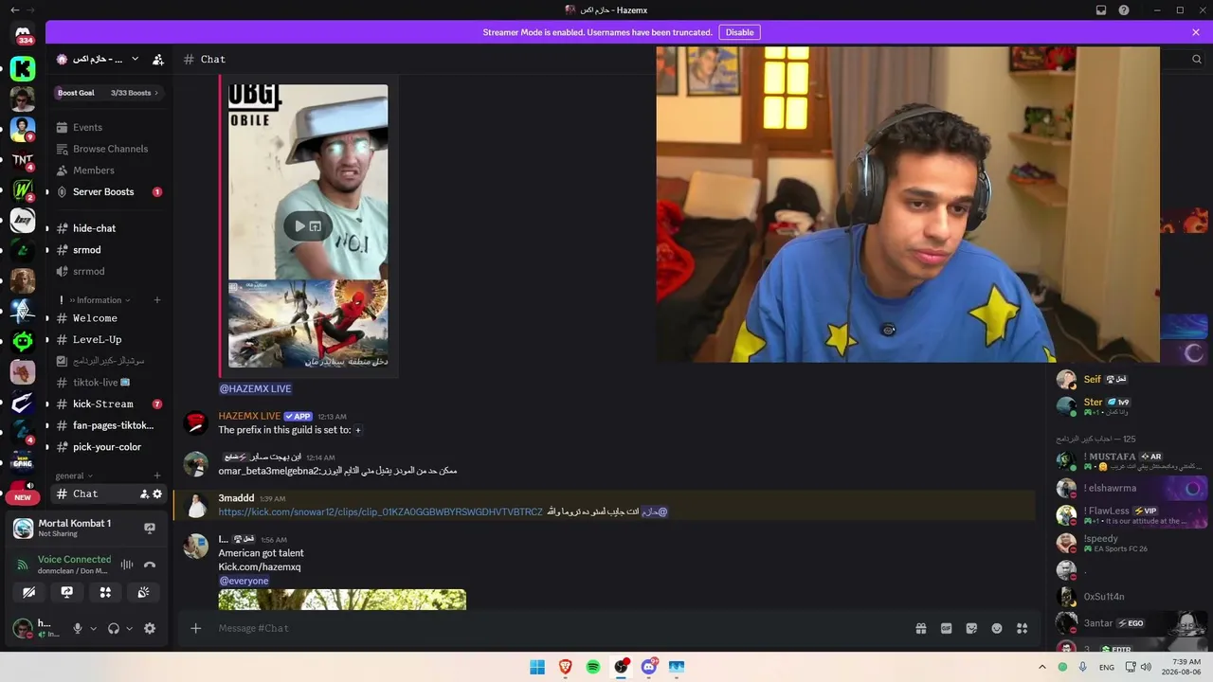This screenshot has width=1213, height=682.
Task: Open Server Boosts
Action: 108,191
